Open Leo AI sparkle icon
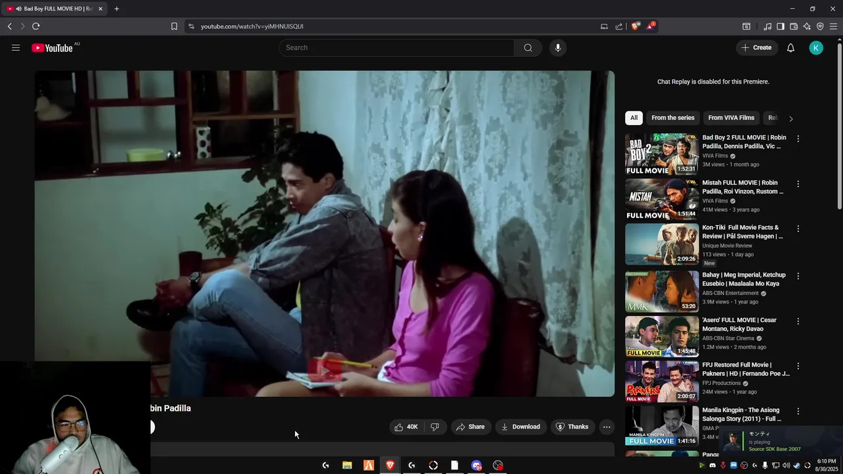This screenshot has width=843, height=474. [807, 26]
